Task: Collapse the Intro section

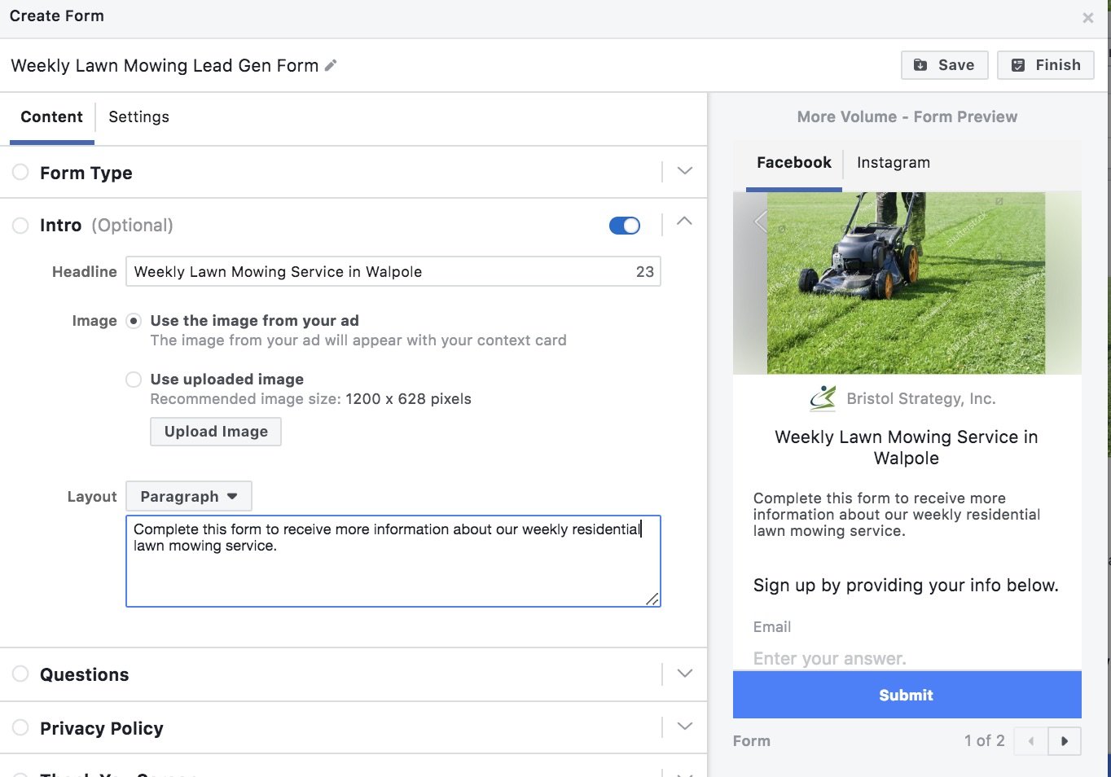Action: tap(684, 221)
